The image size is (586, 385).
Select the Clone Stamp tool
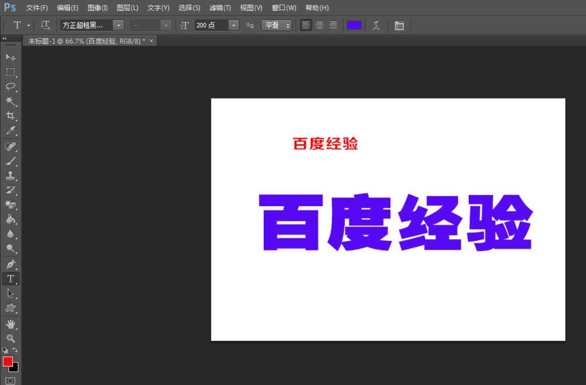11,175
